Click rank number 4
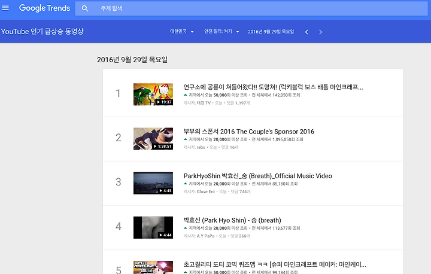Screen dimensions: 431x274 pyautogui.click(x=118, y=226)
